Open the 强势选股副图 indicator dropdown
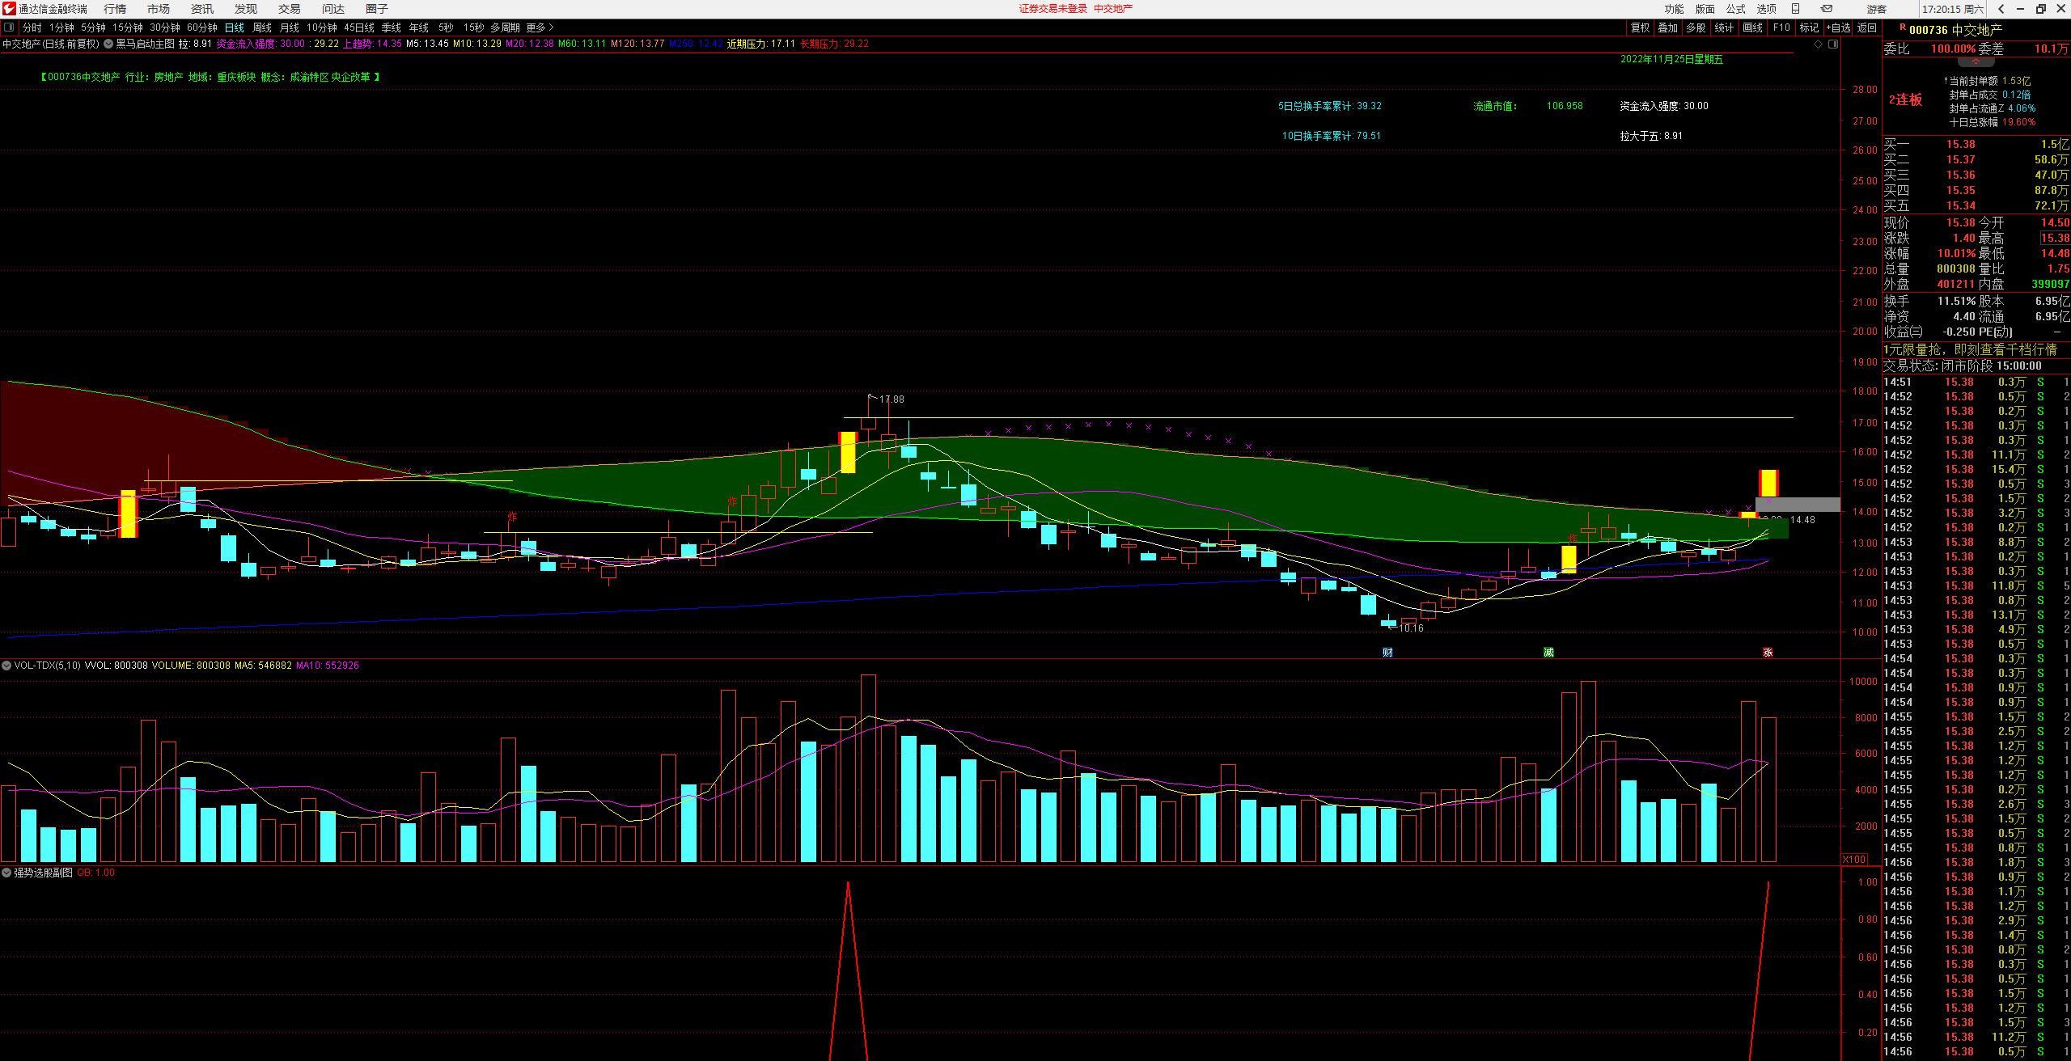The height and width of the screenshot is (1061, 2071). (6, 873)
